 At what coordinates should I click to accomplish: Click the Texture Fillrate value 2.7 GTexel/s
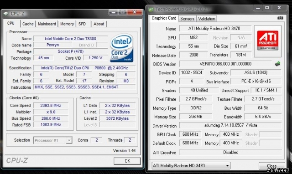coord(263,99)
